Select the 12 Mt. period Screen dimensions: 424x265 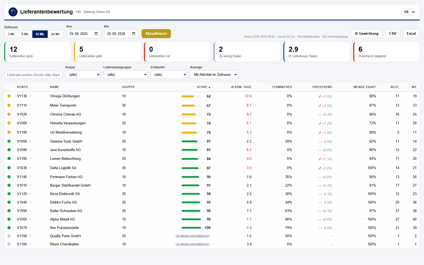point(40,34)
